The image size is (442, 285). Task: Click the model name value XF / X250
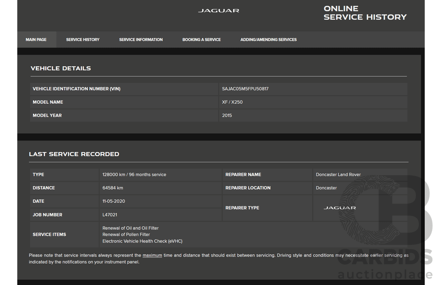tap(232, 102)
